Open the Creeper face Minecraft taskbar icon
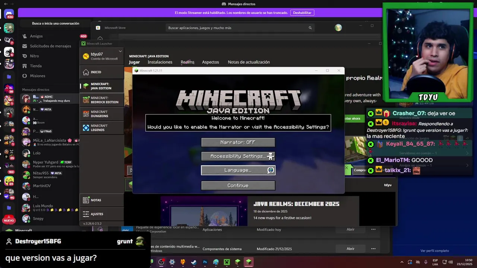The height and width of the screenshot is (268, 477). [227, 262]
